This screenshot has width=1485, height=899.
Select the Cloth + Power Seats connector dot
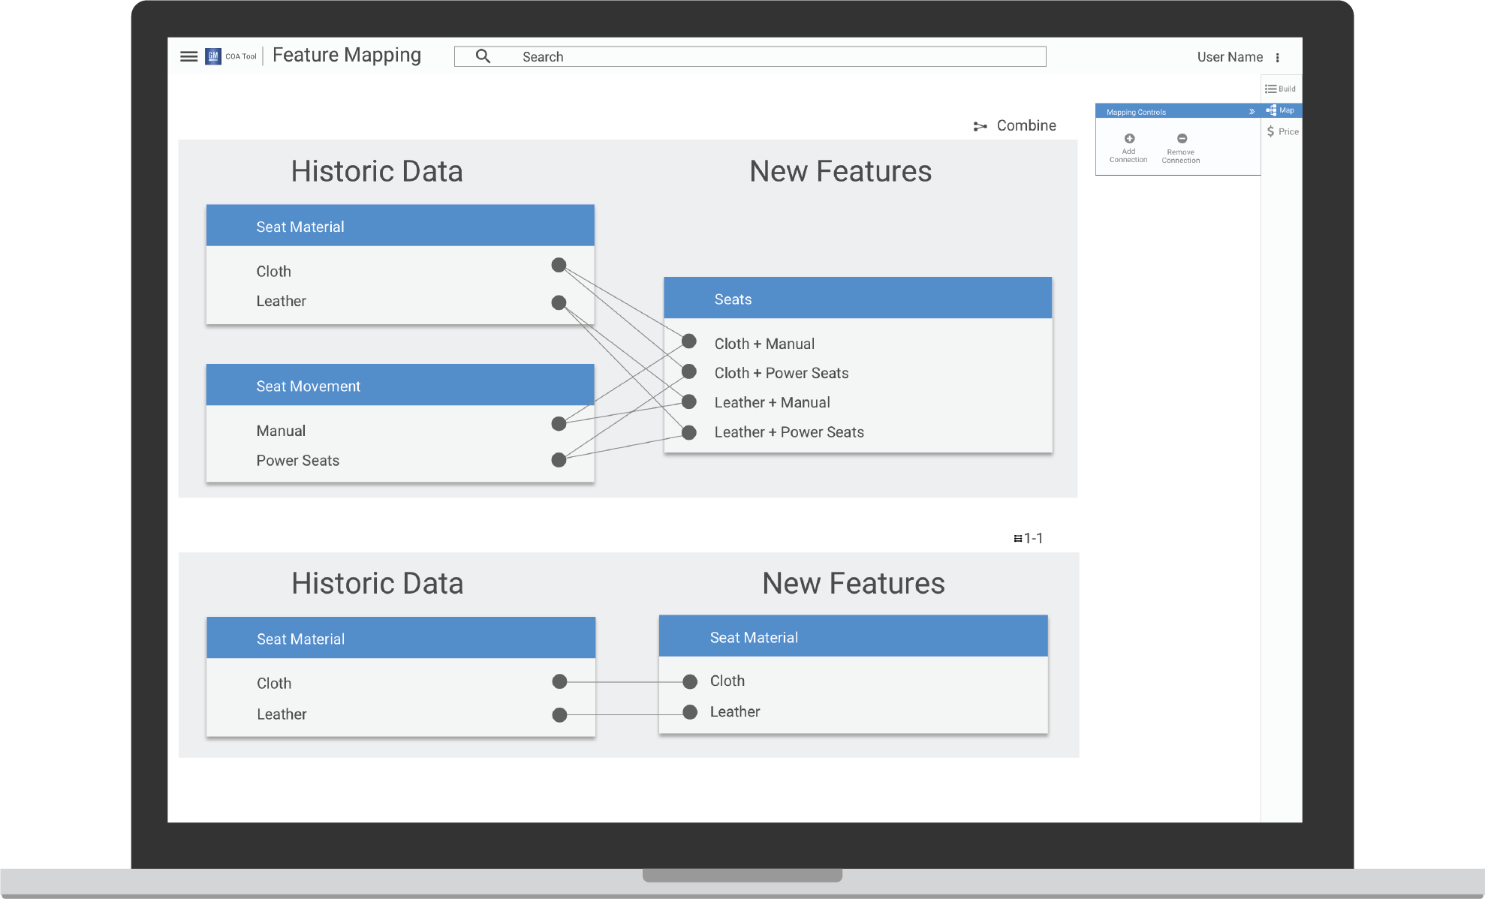coord(689,371)
